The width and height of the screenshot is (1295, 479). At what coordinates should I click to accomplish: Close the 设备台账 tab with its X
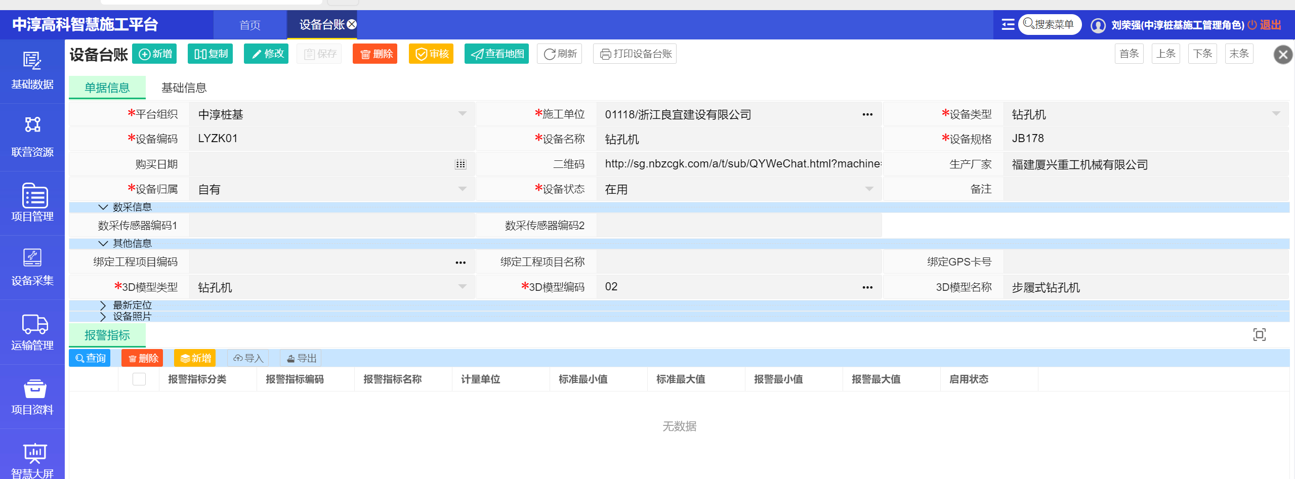[x=352, y=24]
